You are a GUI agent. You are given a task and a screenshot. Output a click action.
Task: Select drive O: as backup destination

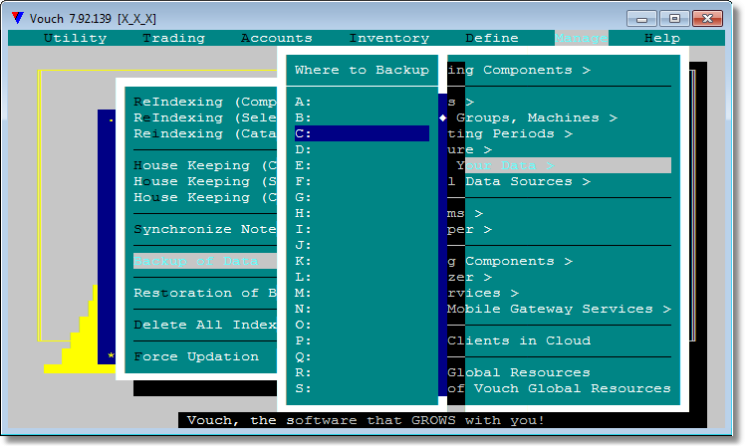click(362, 325)
